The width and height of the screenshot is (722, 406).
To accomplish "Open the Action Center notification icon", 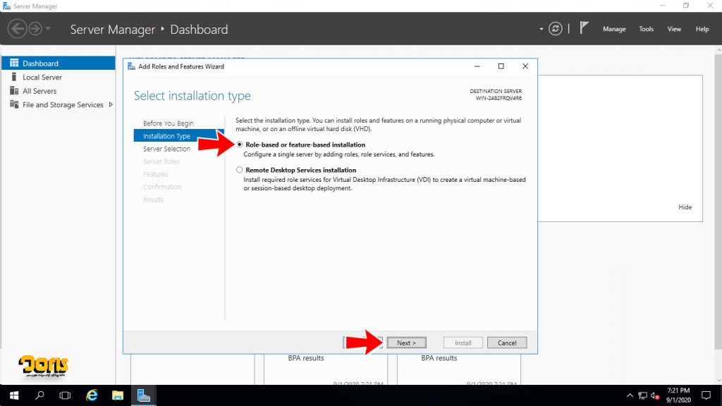I will [x=706, y=395].
